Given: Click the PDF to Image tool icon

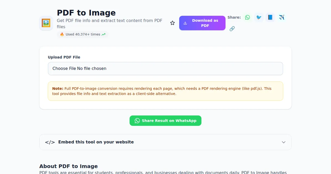Looking at the screenshot, I should click(46, 23).
